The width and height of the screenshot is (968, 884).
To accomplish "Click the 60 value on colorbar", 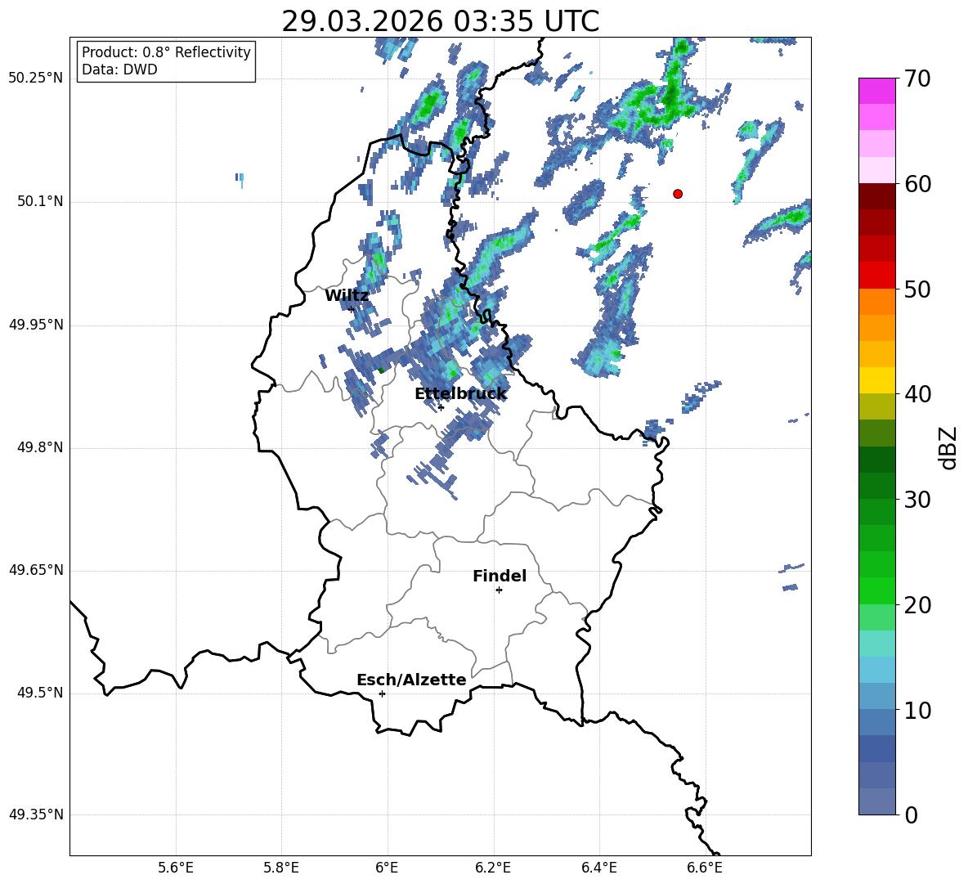I will (x=917, y=184).
